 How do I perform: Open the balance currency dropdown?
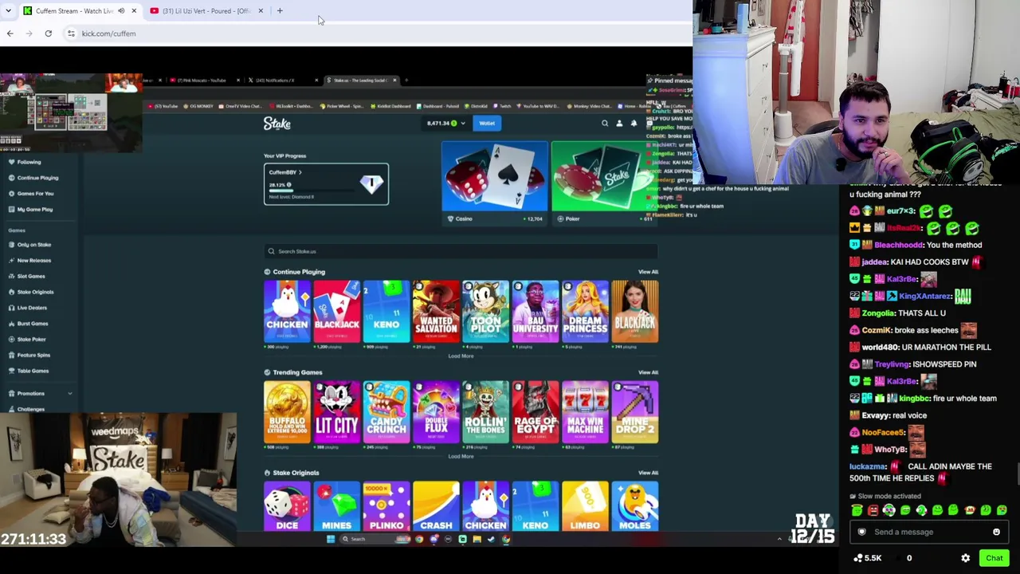coord(462,124)
